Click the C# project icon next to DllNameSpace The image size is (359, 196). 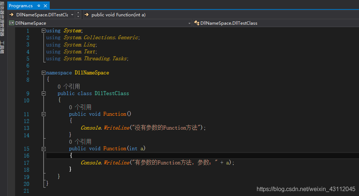tap(12, 23)
